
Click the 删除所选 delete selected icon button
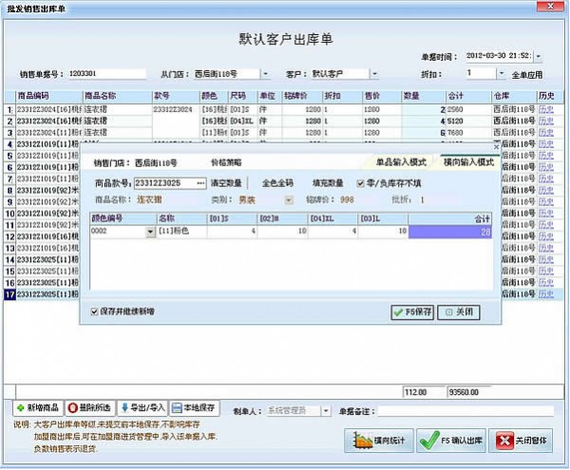pos(89,407)
